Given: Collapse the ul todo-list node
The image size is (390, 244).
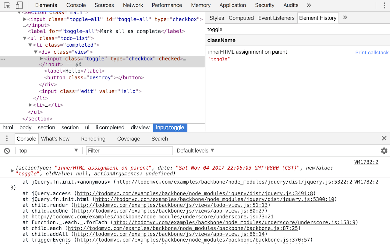Looking at the screenshot, I should point(25,38).
